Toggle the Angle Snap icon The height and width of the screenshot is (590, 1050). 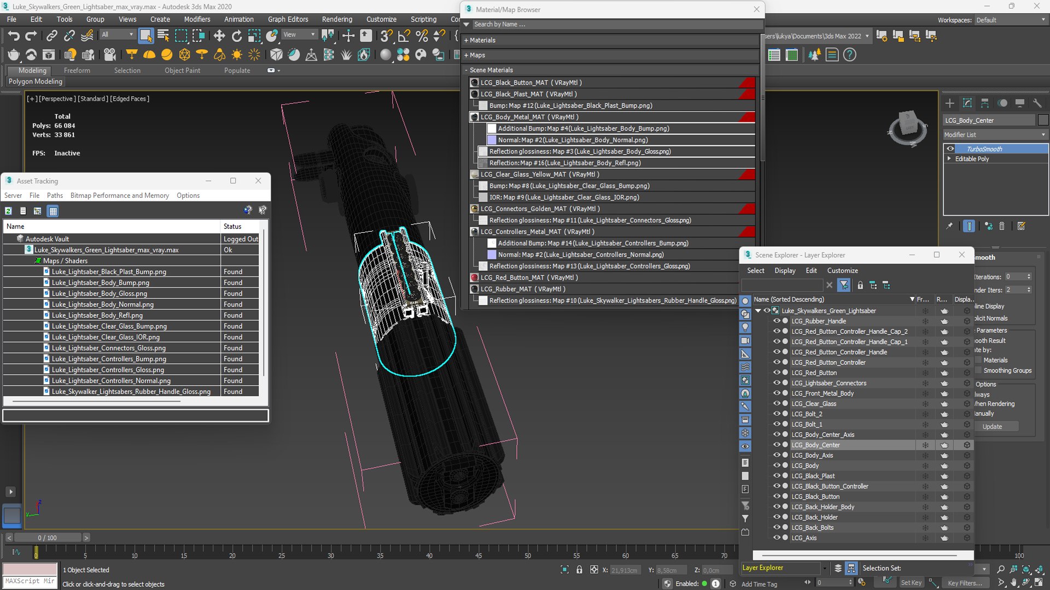click(x=404, y=36)
